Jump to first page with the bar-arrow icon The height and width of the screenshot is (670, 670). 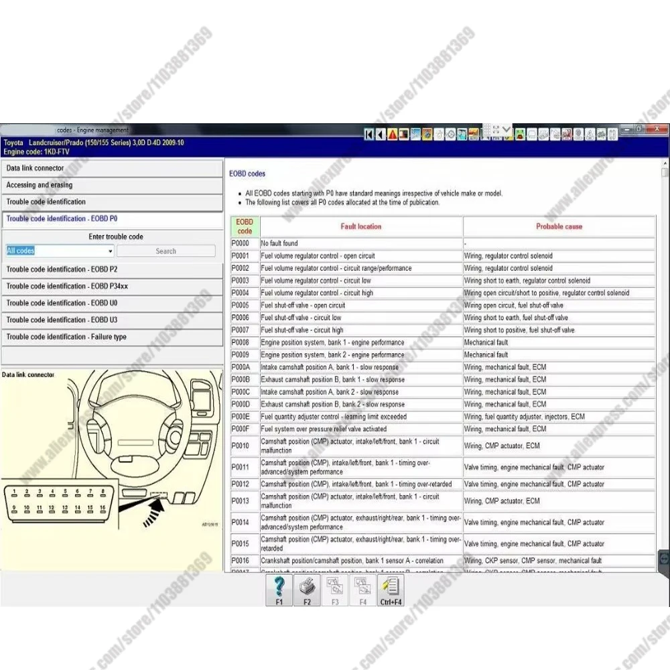pyautogui.click(x=369, y=135)
